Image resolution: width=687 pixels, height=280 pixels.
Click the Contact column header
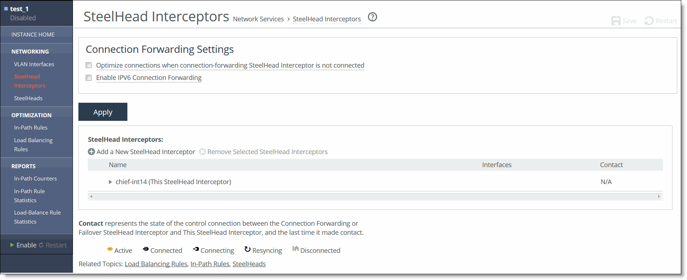coord(611,165)
